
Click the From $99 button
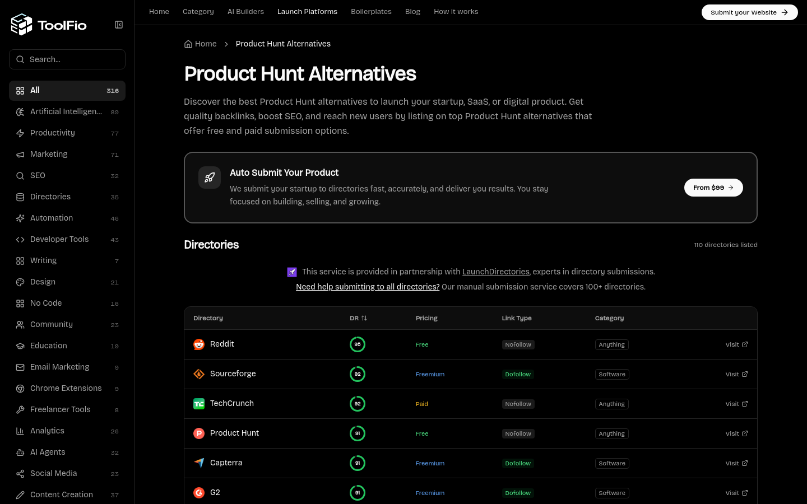click(x=713, y=188)
